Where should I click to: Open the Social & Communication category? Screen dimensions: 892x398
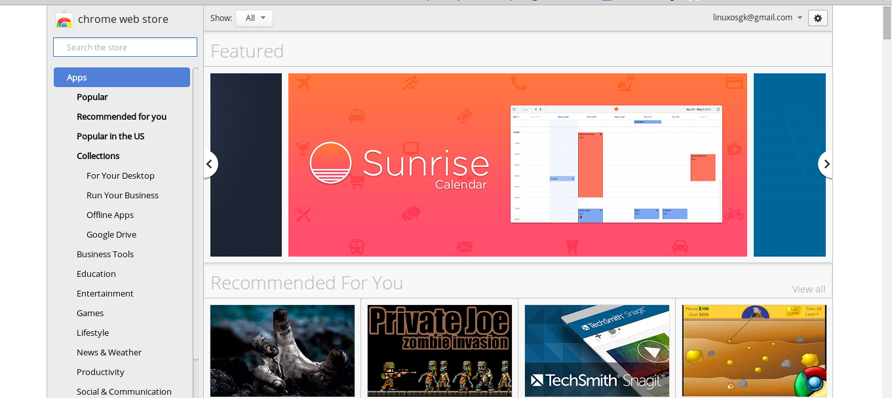point(124,391)
